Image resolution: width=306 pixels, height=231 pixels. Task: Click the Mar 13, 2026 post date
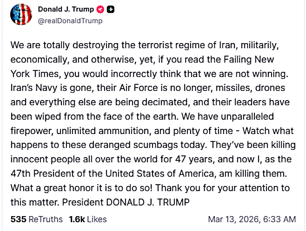pyautogui.click(x=234, y=219)
